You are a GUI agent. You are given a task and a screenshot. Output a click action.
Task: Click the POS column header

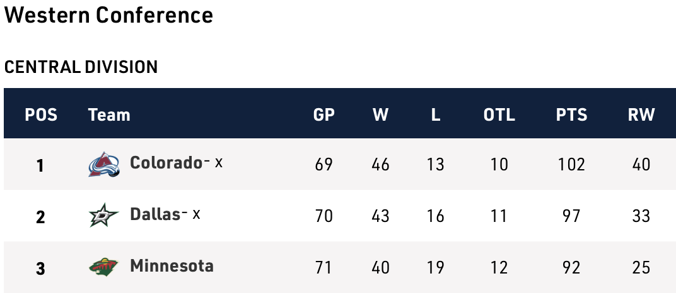(x=41, y=114)
